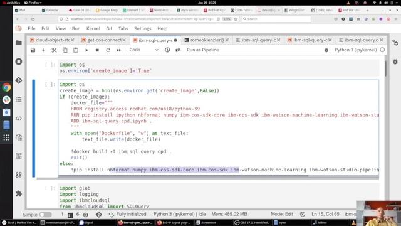Click Python 3 (ipykernel) | Idle status
401x226 pixels.
pyautogui.click(x=180, y=214)
